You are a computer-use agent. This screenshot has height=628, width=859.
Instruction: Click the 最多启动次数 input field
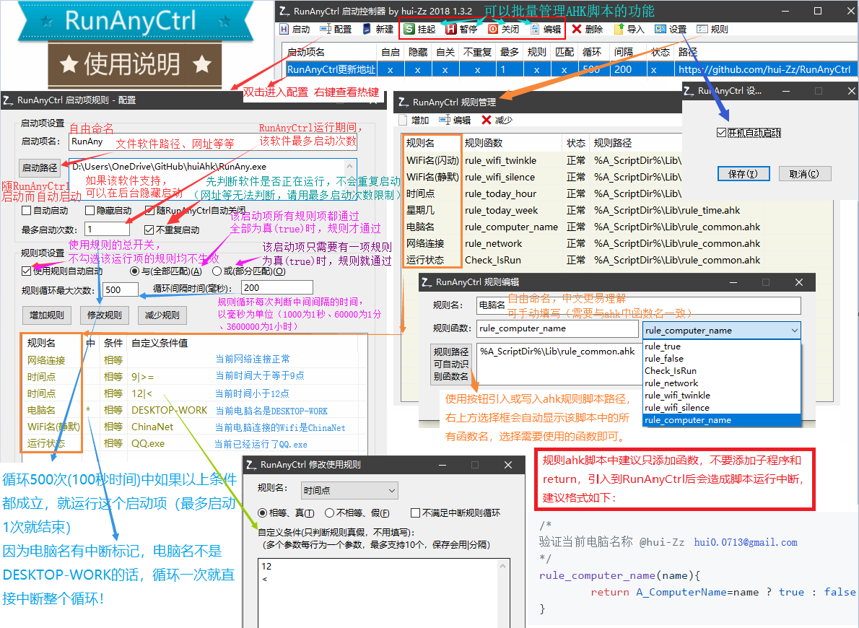click(x=107, y=229)
